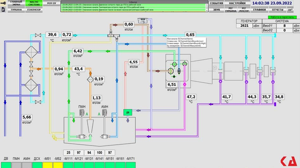Click the 43,4 temperature value
This screenshot has height=168, width=300.
coord(78,69)
